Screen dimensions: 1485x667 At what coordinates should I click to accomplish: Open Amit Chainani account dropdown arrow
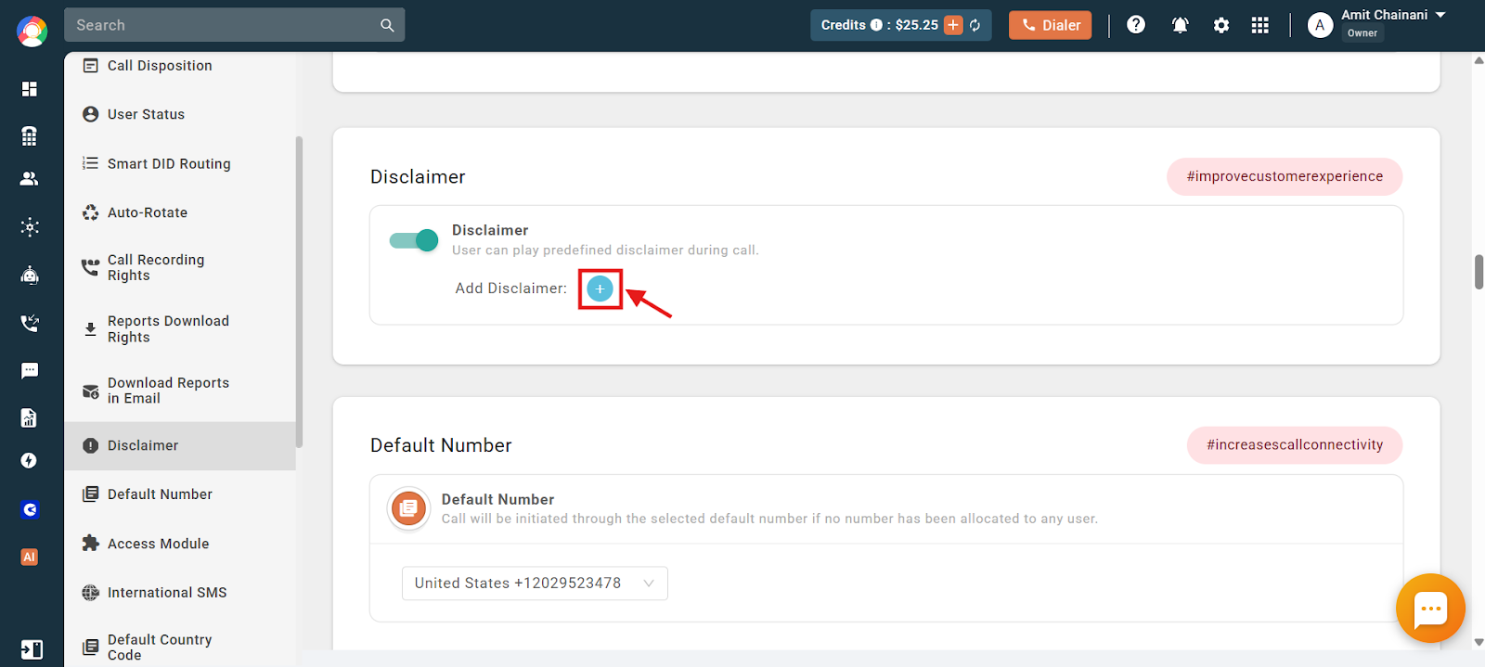1440,15
